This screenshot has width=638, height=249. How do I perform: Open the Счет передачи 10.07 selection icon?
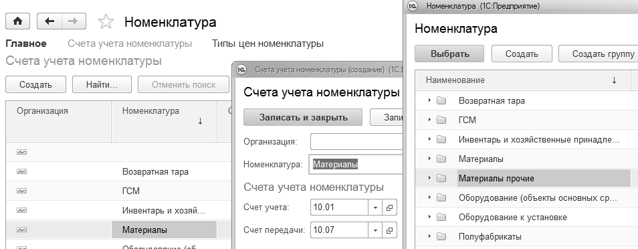pos(389,230)
